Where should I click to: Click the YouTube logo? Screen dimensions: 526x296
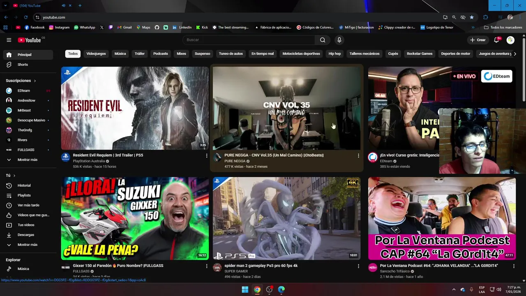coord(30,40)
